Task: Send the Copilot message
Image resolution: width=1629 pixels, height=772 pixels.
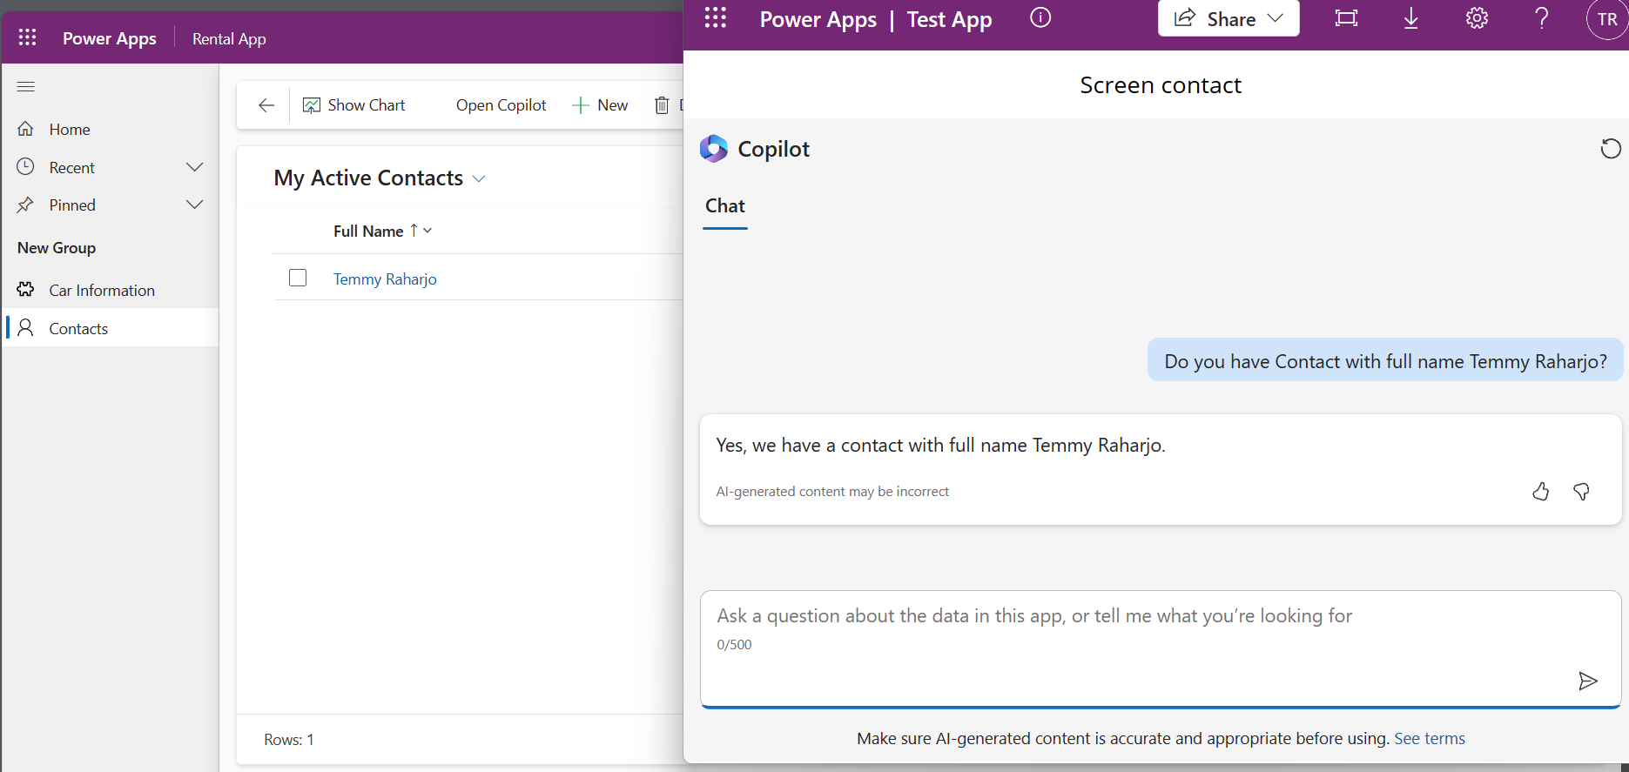Action: click(x=1588, y=681)
